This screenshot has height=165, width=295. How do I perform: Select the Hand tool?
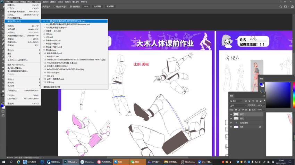[x=3, y=91]
